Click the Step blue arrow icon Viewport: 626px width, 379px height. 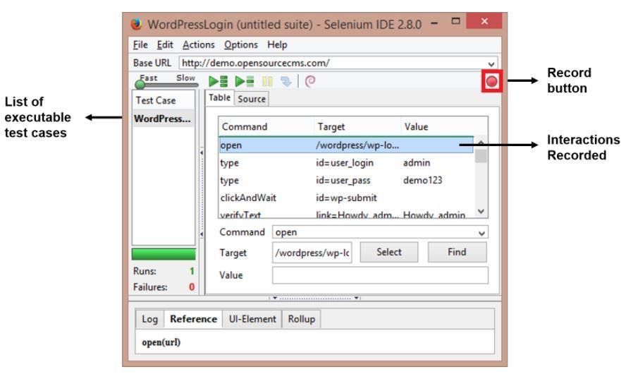tap(286, 82)
